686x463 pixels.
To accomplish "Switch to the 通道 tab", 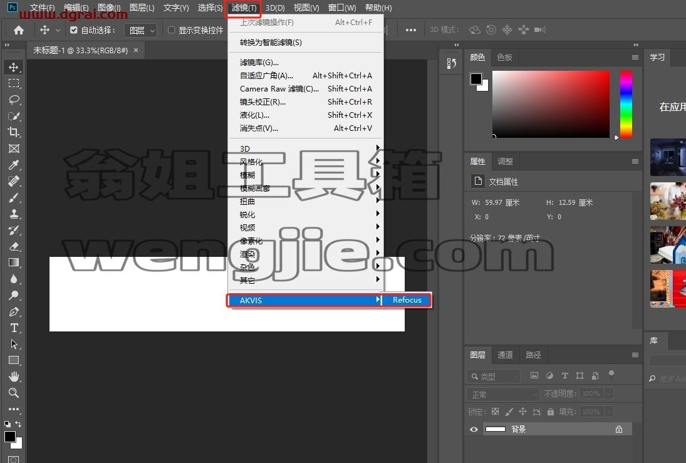I will pos(506,355).
